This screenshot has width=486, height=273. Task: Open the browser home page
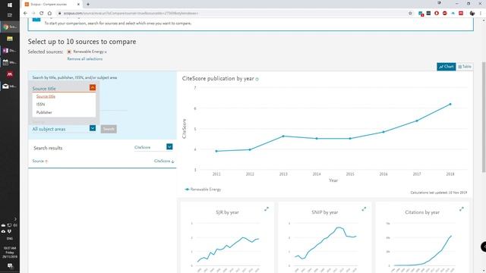point(49,14)
